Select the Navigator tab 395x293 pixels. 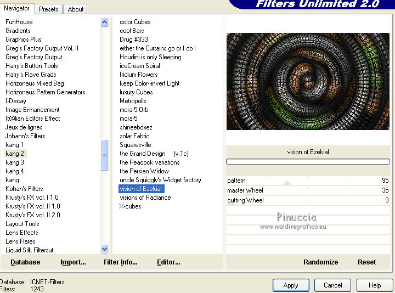16,8
